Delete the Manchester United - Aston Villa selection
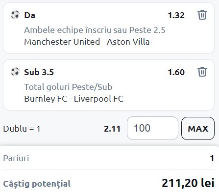The height and width of the screenshot is (194, 219). (x=202, y=15)
